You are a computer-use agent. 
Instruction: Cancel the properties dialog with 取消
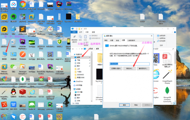[x=136, y=105]
